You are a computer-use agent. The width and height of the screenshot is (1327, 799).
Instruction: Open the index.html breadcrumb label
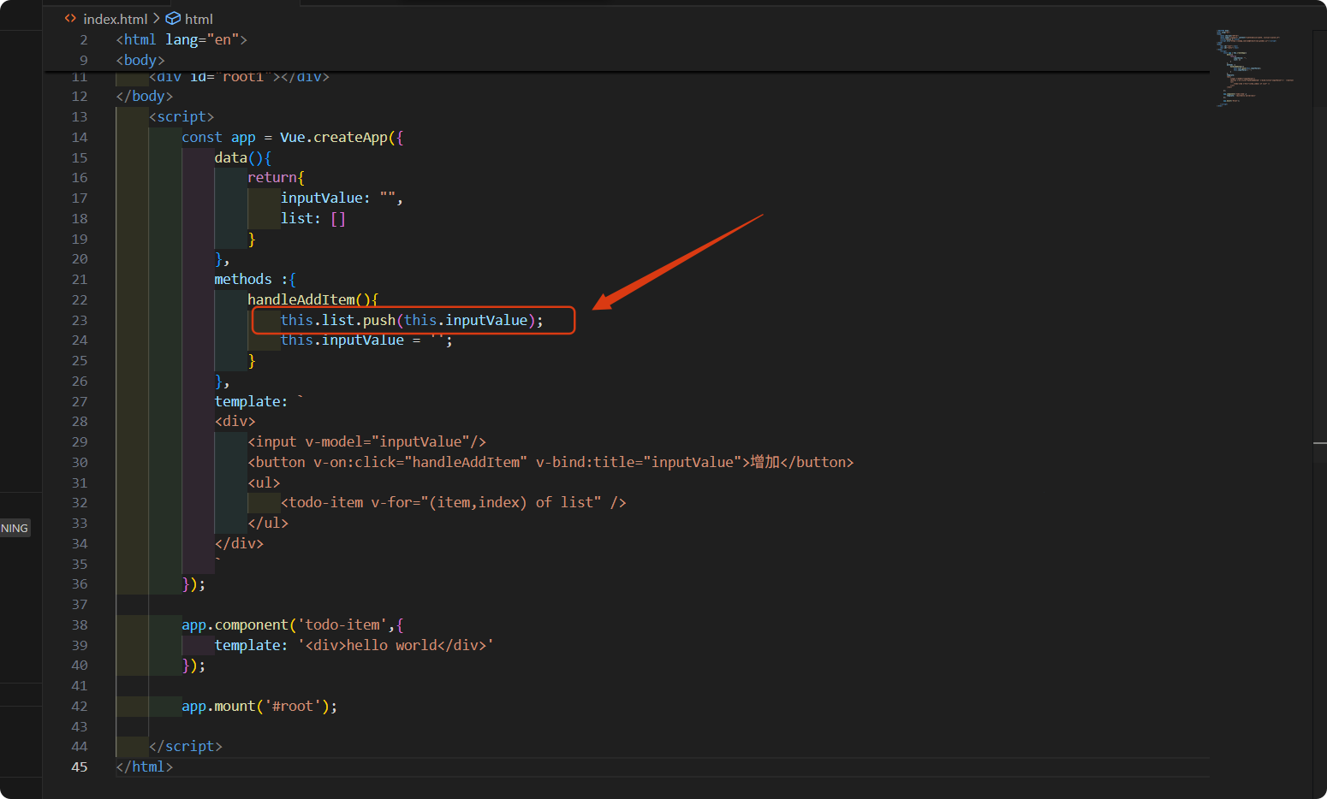click(x=116, y=19)
